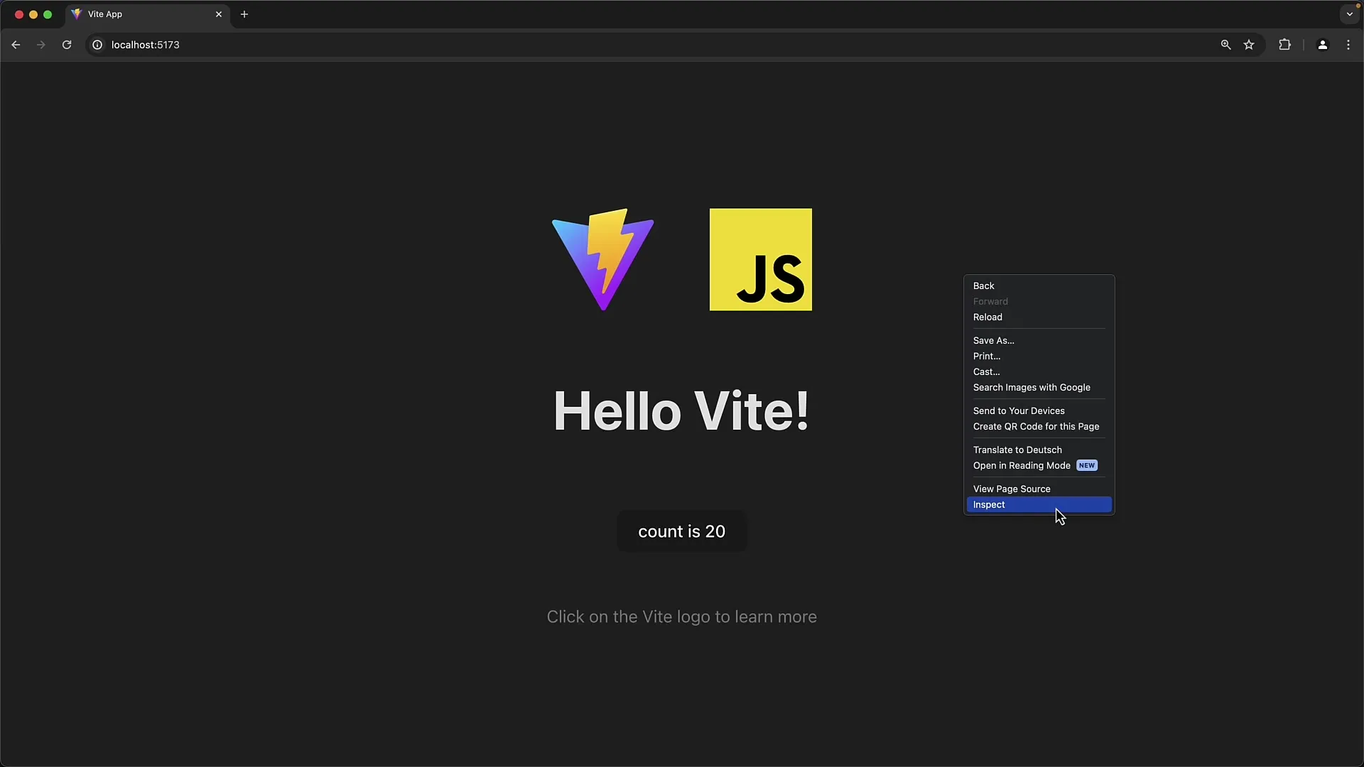
Task: Click 'Click on the Vite logo to learn more' text
Action: coord(682,616)
